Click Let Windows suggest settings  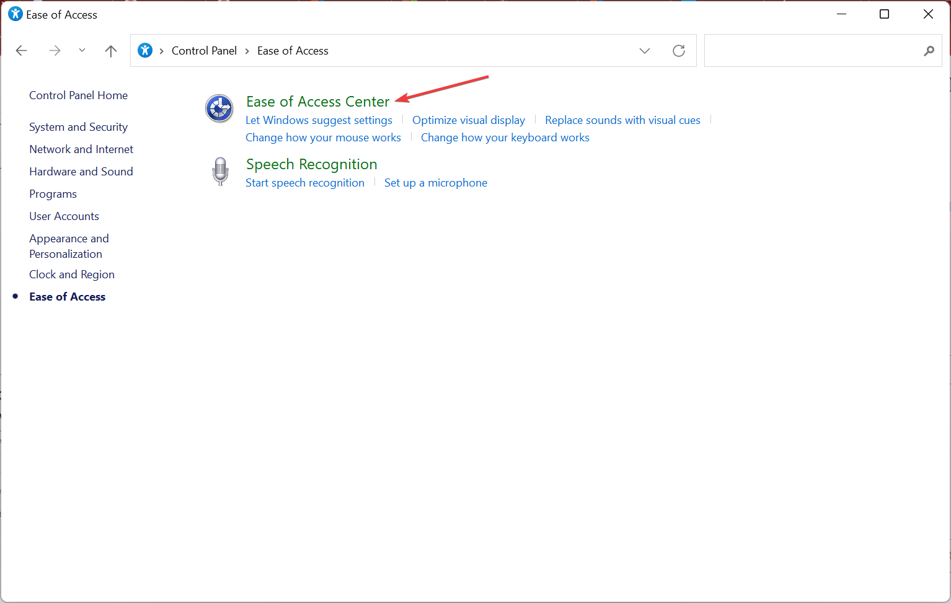click(x=319, y=120)
